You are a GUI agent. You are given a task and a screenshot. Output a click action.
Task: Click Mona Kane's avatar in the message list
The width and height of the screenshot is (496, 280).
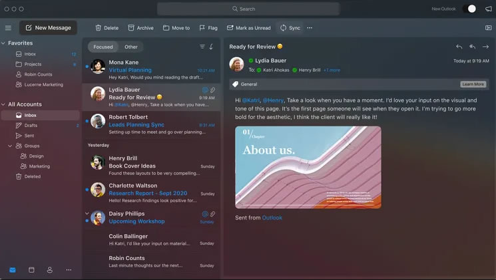98,67
